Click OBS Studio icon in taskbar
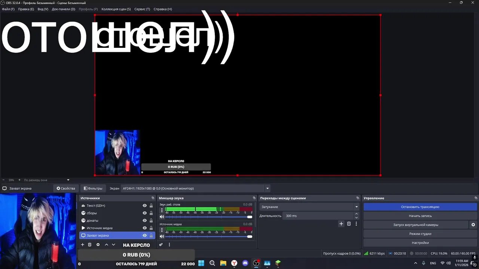Viewport: 479px width, 269px height. [x=256, y=263]
